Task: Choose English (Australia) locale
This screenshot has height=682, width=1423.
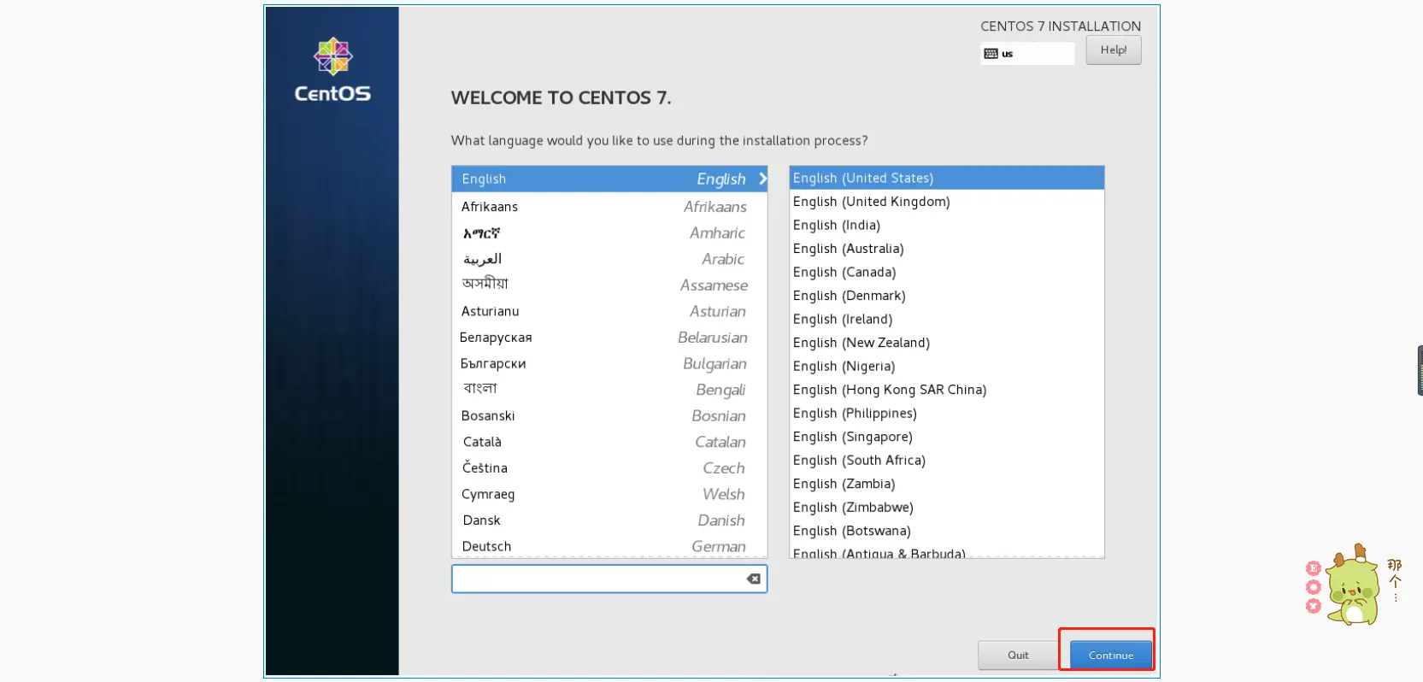Action: (x=947, y=249)
